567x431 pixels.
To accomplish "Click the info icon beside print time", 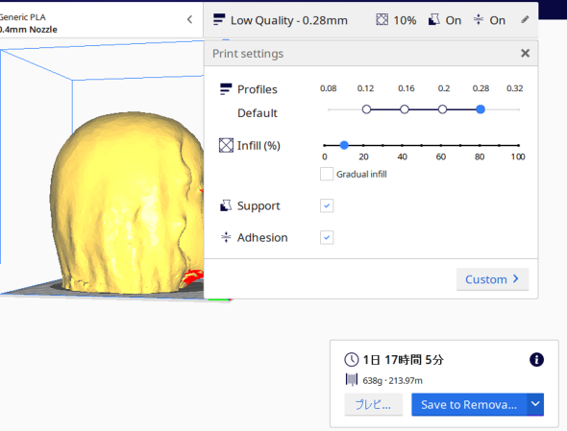I will (x=536, y=359).
